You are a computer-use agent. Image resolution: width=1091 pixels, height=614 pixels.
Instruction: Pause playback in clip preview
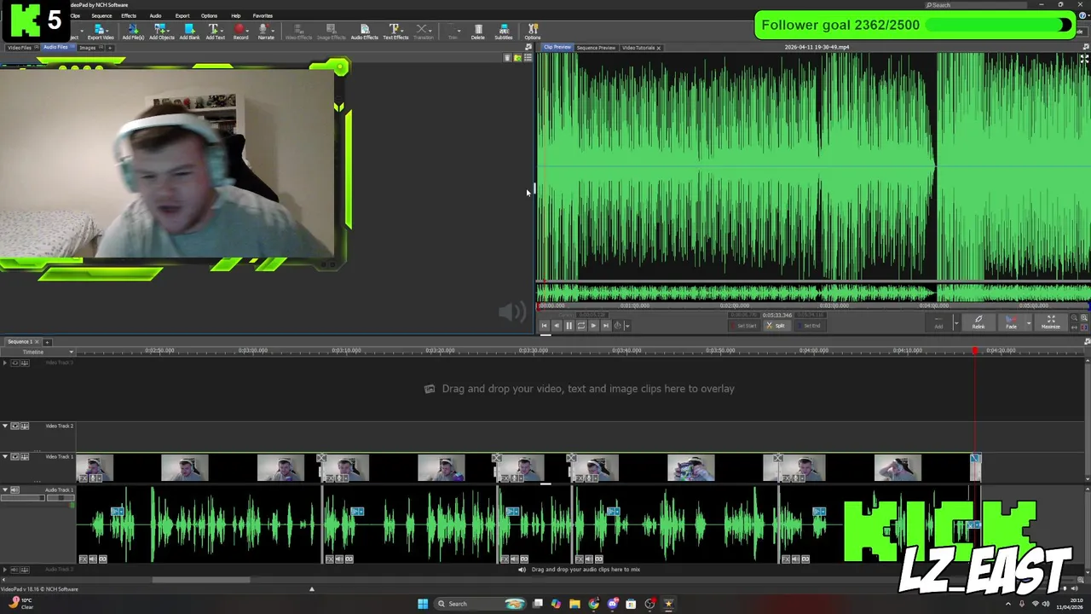pyautogui.click(x=569, y=326)
